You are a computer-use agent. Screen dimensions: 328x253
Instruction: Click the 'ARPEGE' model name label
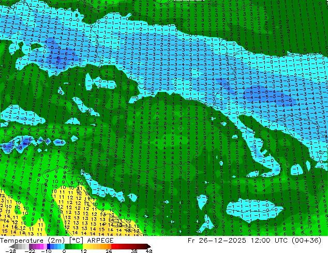pos(100,241)
